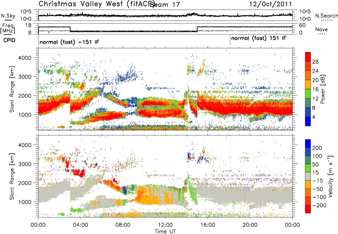The width and height of the screenshot is (338, 234).
Task: Click the 'CPID' row label
Action: (9, 40)
